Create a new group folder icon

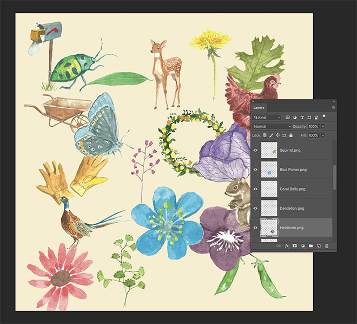point(311,246)
